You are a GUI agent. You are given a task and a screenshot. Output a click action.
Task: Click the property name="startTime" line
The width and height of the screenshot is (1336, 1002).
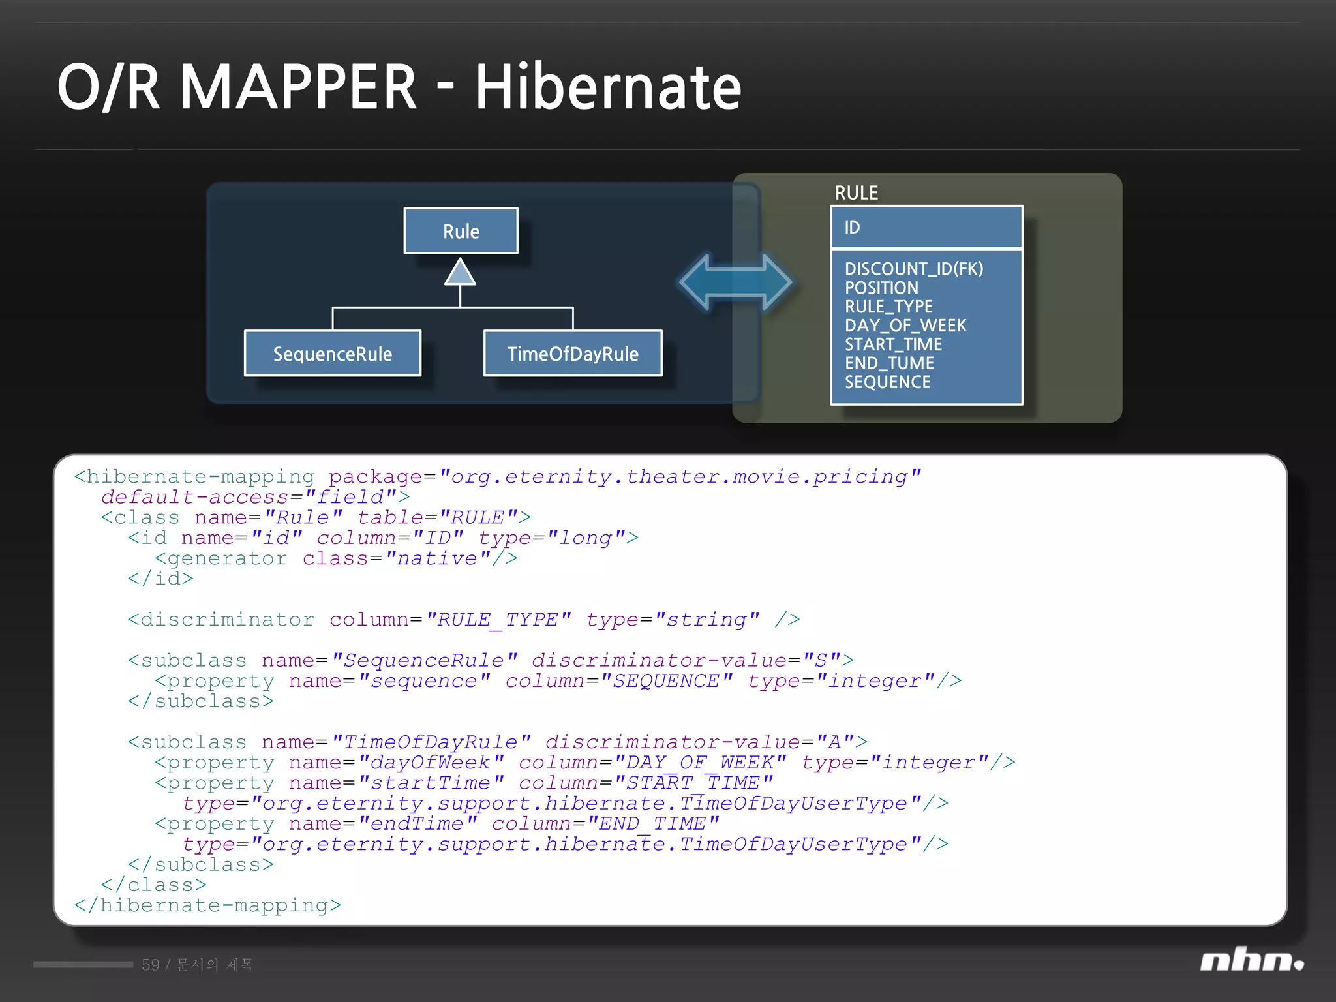(464, 783)
